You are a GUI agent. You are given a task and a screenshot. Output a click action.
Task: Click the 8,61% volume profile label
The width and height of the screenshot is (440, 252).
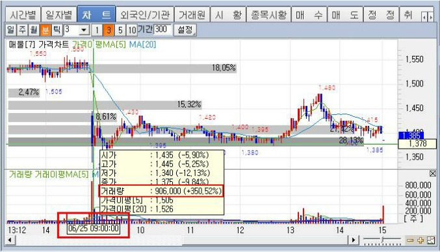pos(106,117)
